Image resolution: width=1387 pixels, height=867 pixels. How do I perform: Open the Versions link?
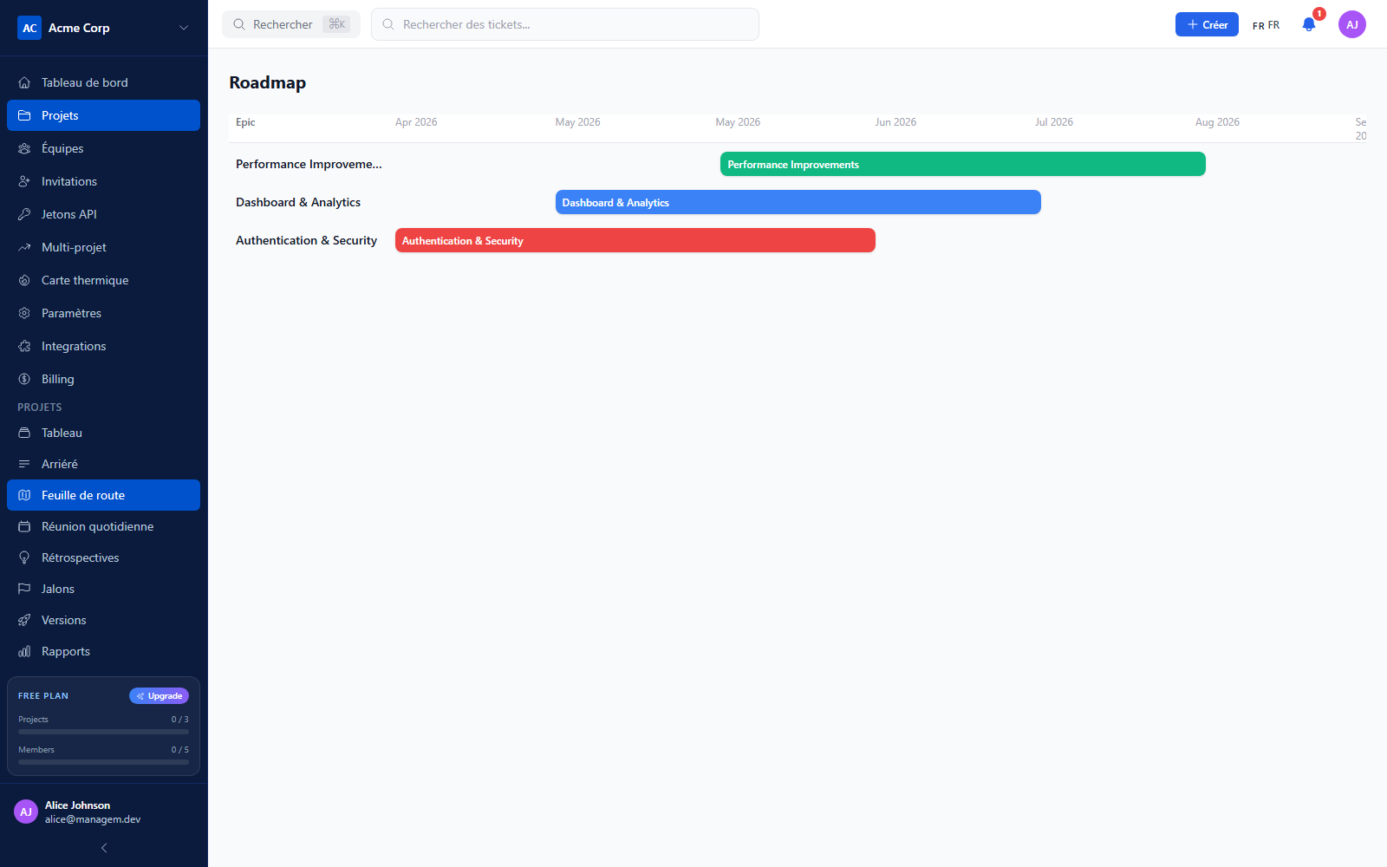point(103,620)
